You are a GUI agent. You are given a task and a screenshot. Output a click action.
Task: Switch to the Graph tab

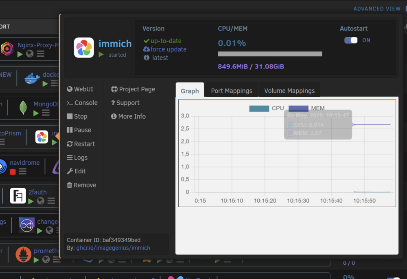click(x=190, y=91)
